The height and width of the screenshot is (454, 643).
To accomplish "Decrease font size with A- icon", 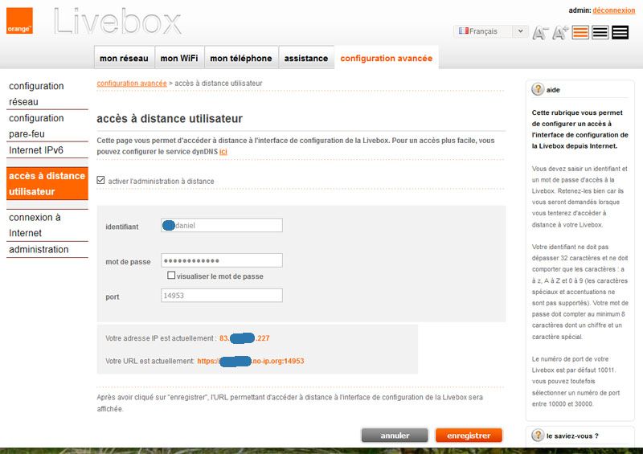I will (539, 32).
